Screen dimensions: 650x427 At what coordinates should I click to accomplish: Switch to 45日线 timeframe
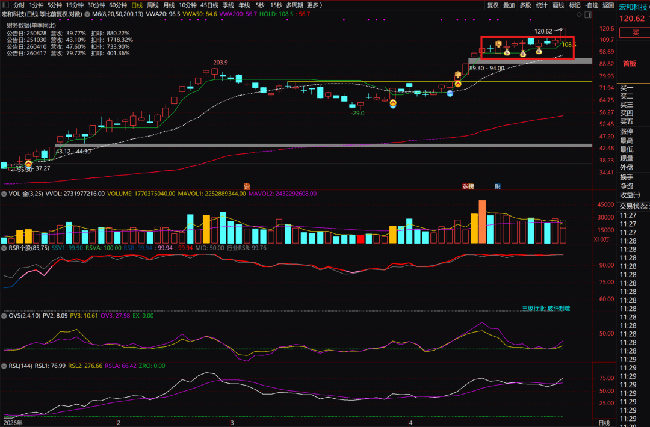tap(209, 5)
